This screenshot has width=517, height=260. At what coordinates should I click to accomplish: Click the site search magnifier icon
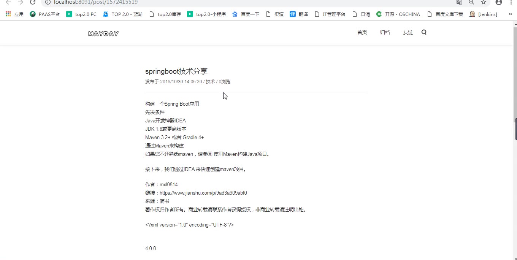pyautogui.click(x=424, y=32)
